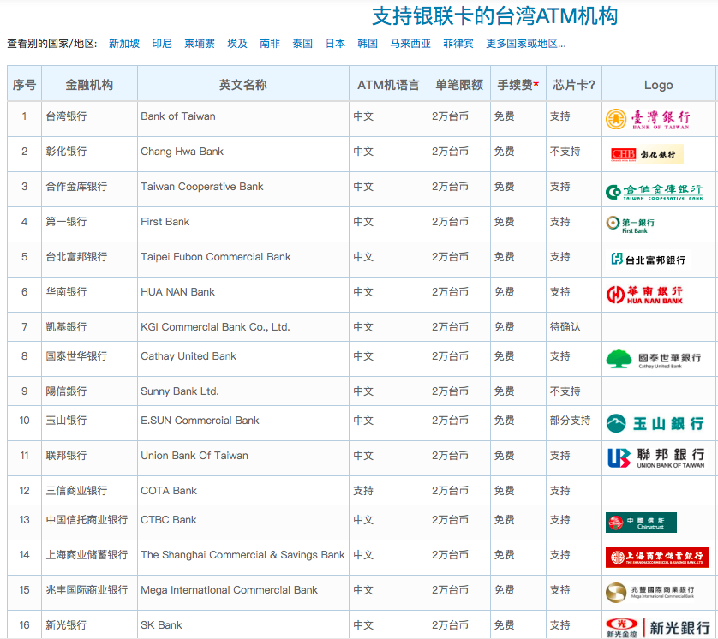Select the KGI Commercial Bank name cell
The width and height of the screenshot is (718, 639).
click(215, 327)
